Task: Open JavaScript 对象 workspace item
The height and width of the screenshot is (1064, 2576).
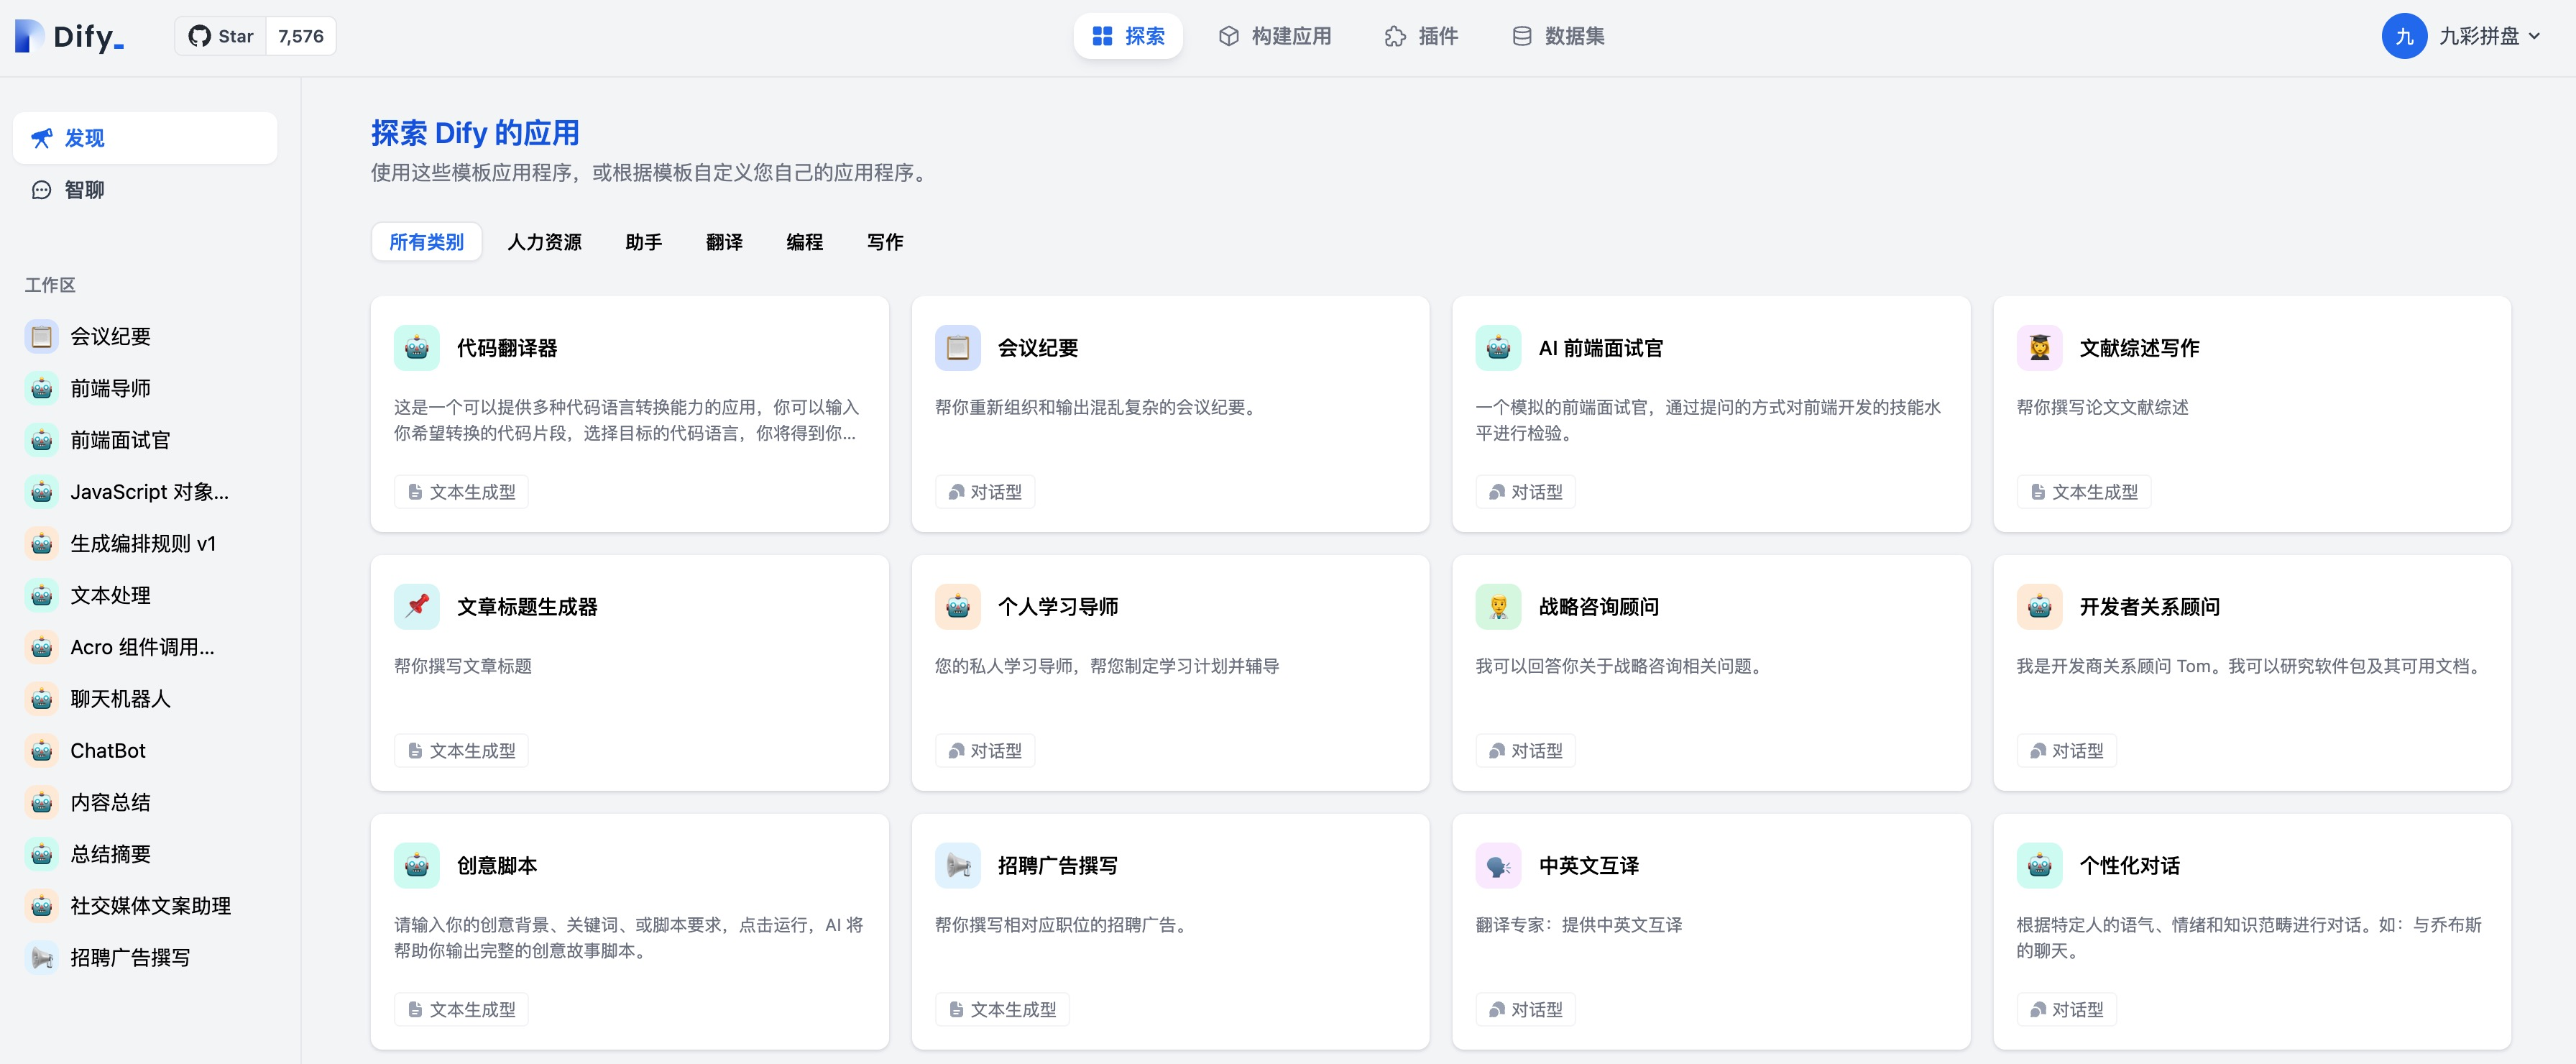Action: 149,492
